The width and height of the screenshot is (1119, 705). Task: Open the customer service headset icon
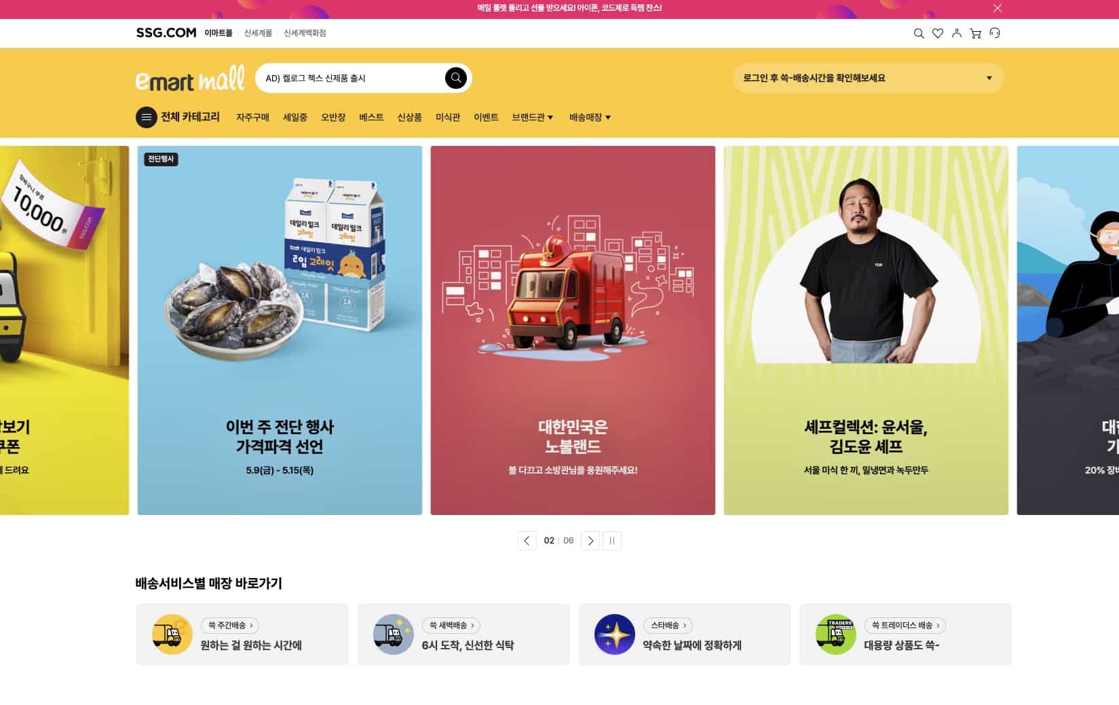(995, 33)
